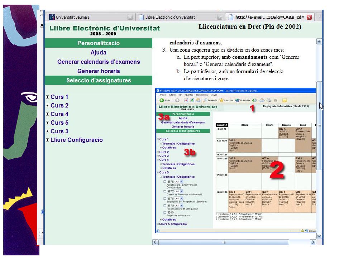This screenshot has width=344, height=258.
Task: Click the vertical scrollbar up arrow
Action: point(319,41)
